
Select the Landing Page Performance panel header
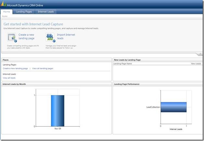coord(126,84)
